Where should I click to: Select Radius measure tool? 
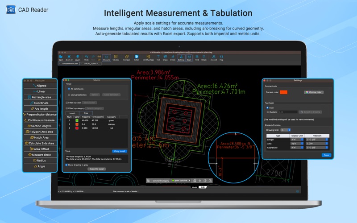coord(40,161)
